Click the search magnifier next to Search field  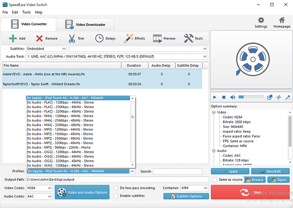(206, 171)
